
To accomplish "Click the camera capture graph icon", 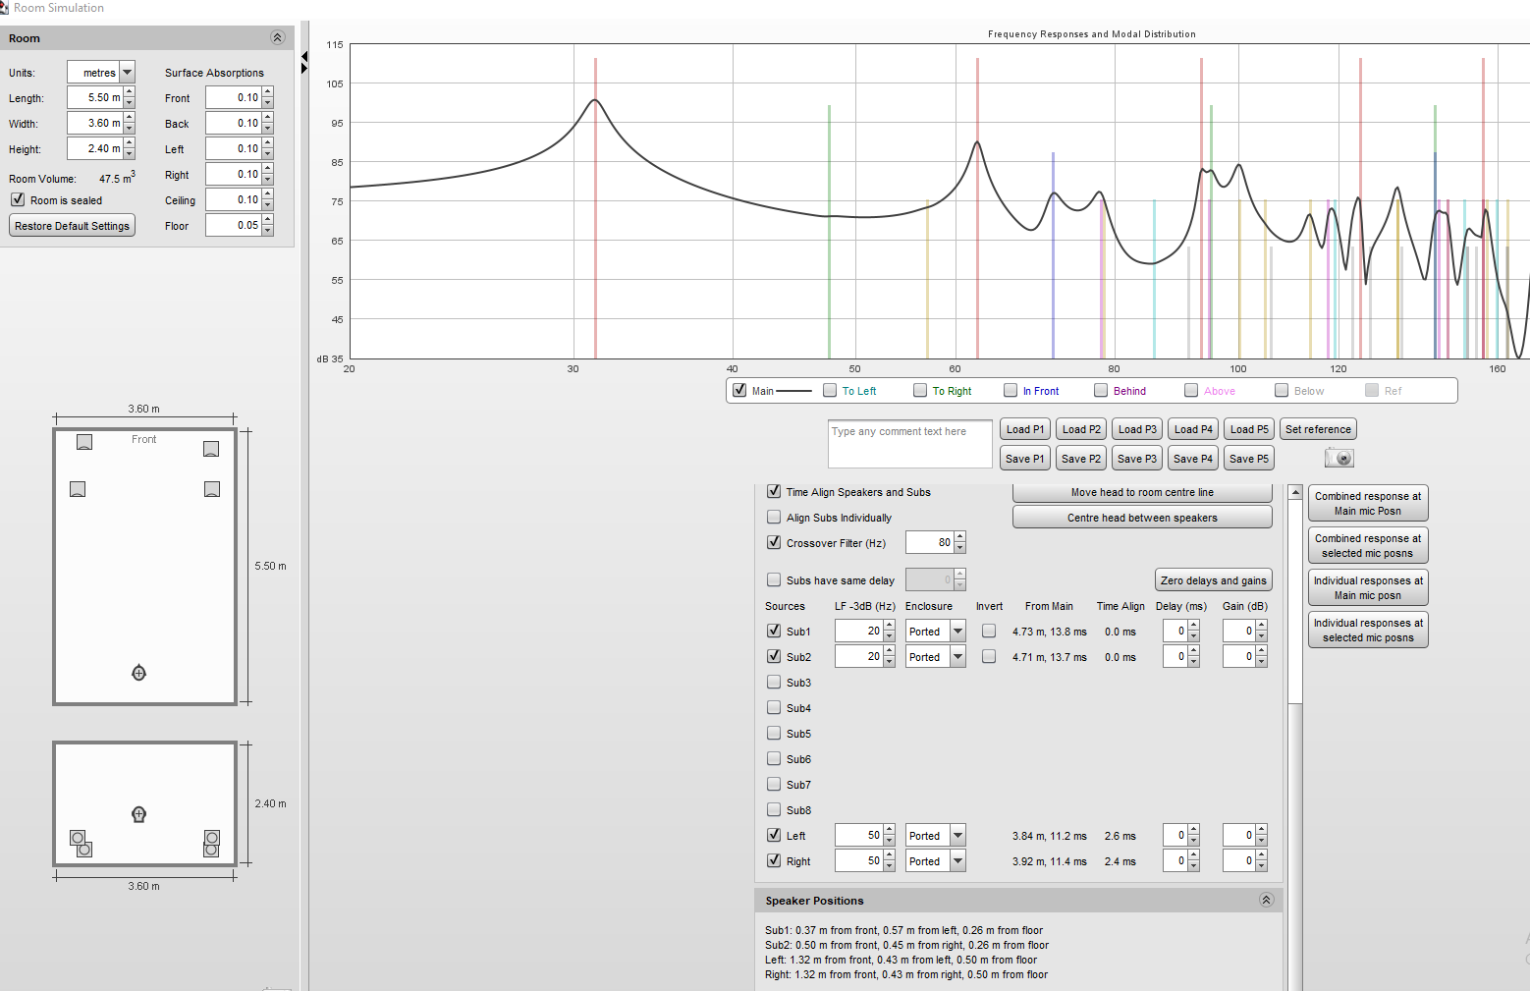I will (1339, 458).
